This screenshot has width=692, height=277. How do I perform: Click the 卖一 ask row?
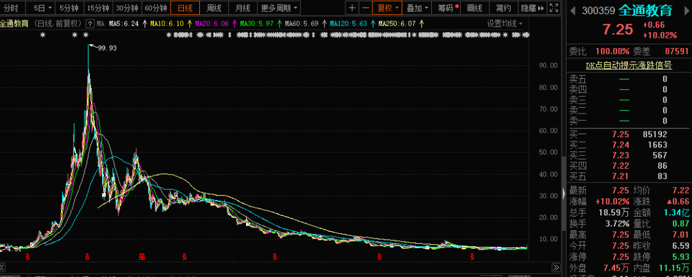[629, 121]
